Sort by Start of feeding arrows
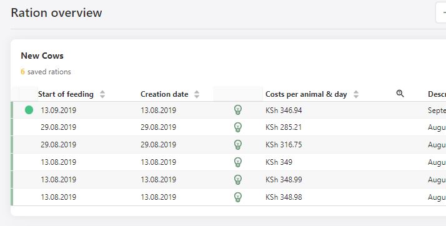 [x=102, y=94]
